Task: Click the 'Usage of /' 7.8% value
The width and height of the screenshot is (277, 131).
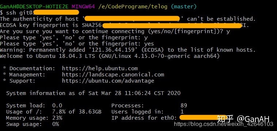Action: click(x=59, y=111)
